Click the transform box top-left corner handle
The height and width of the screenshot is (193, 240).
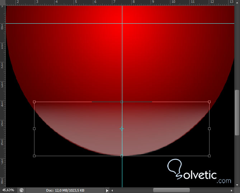(x=34, y=102)
